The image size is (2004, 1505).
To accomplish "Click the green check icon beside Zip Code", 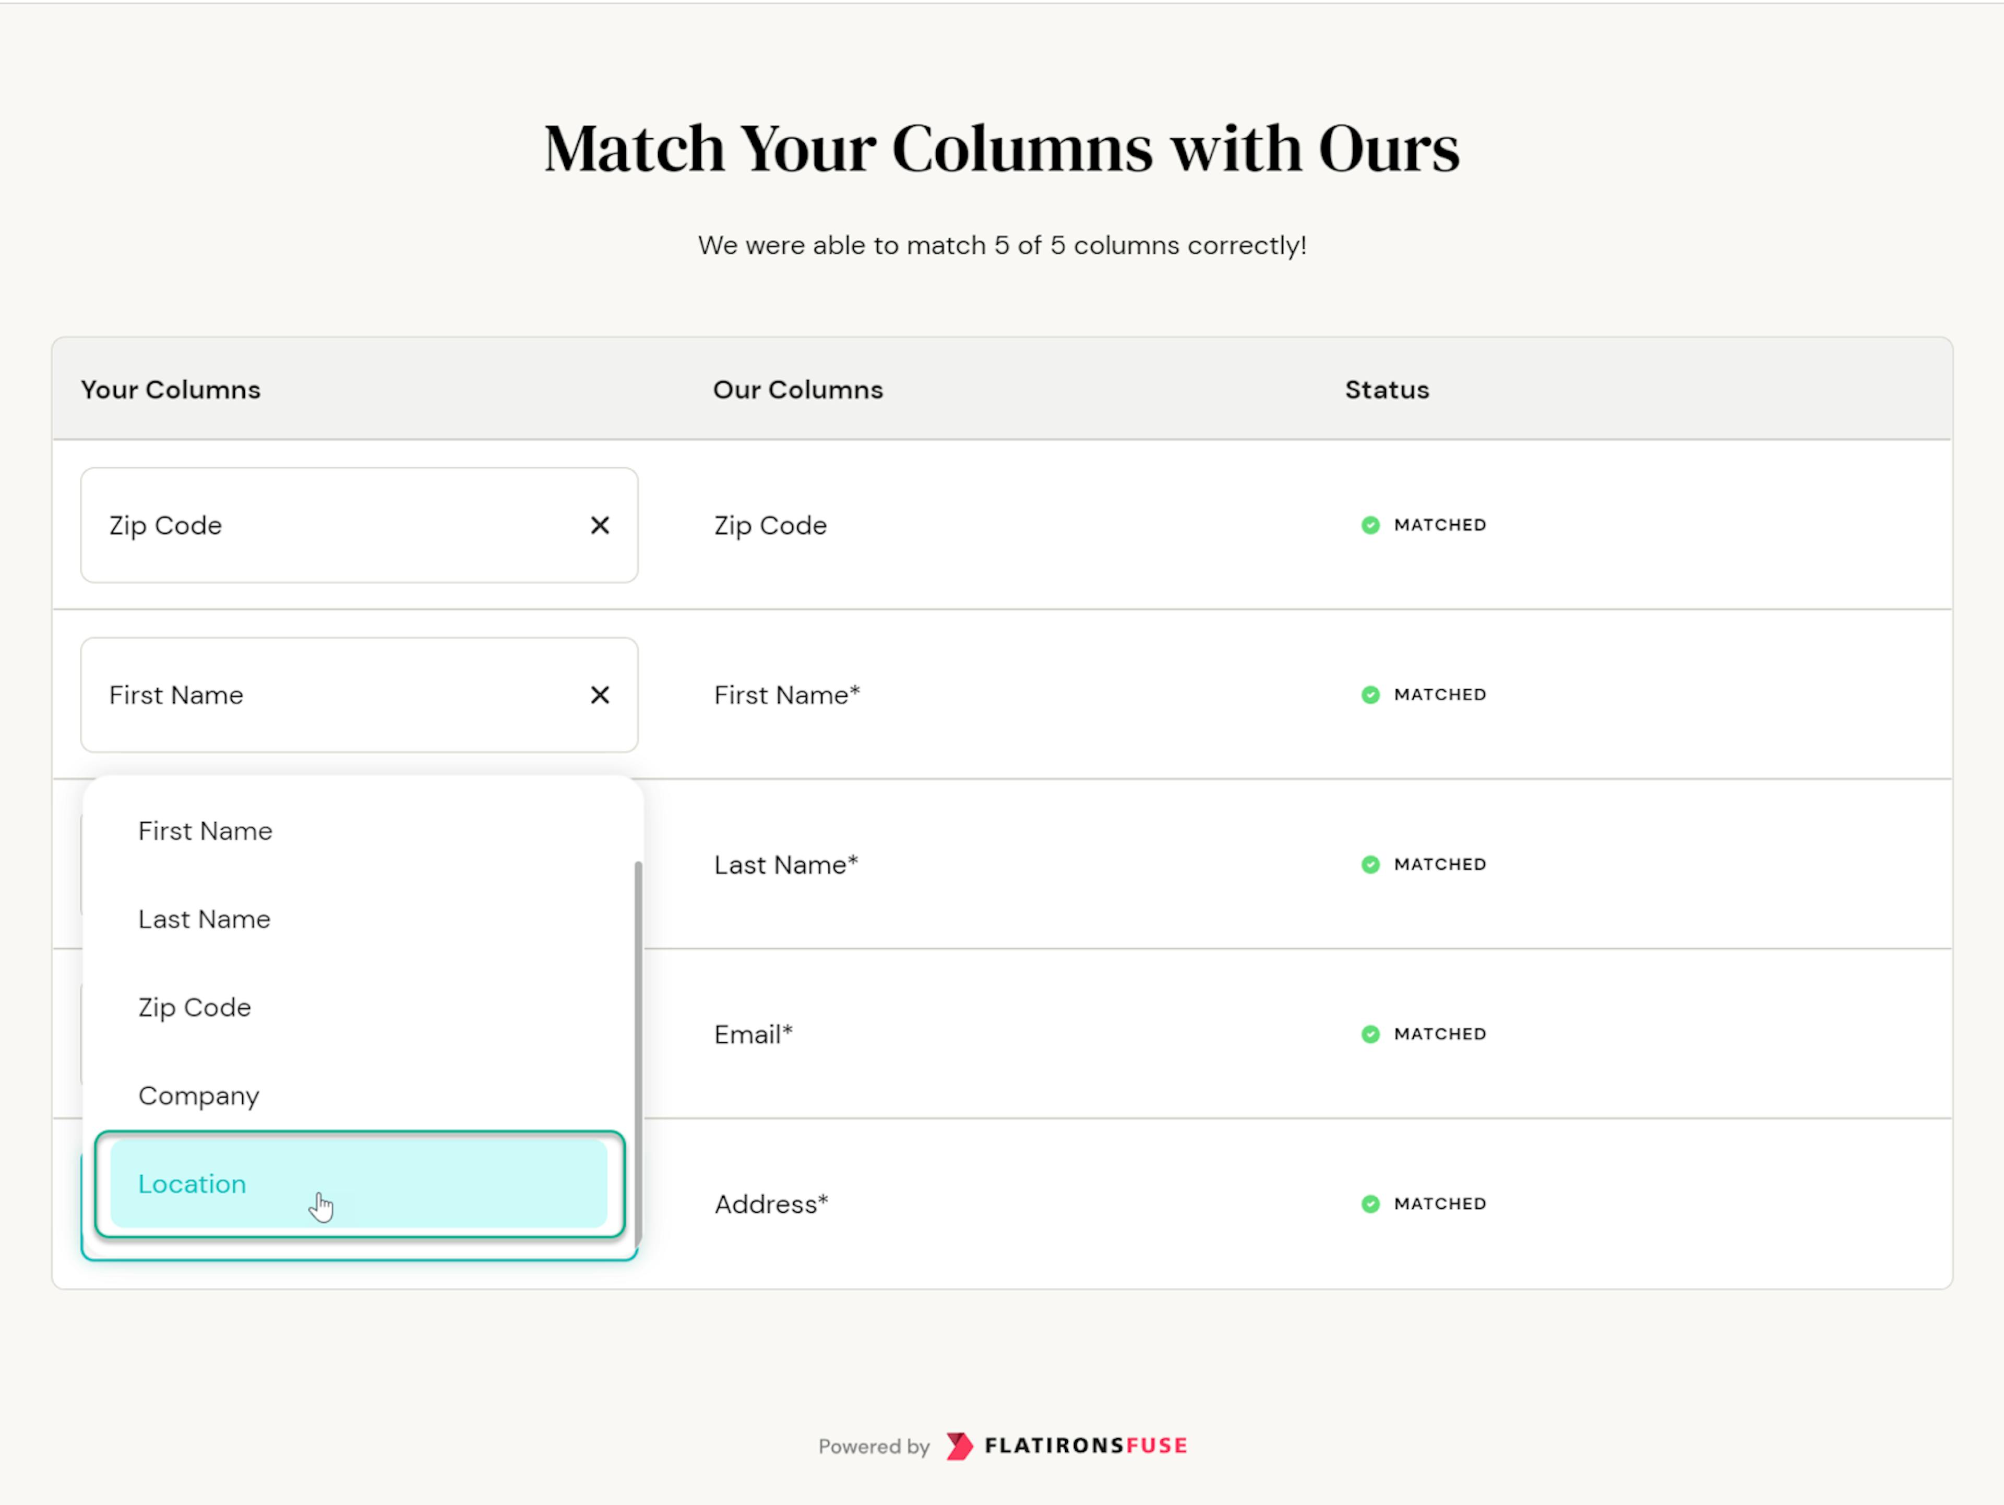I will (1370, 525).
